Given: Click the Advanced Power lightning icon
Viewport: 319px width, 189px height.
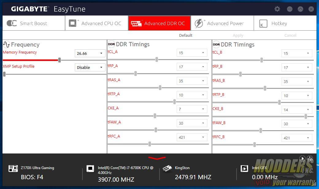Looking at the screenshot, I should point(199,23).
